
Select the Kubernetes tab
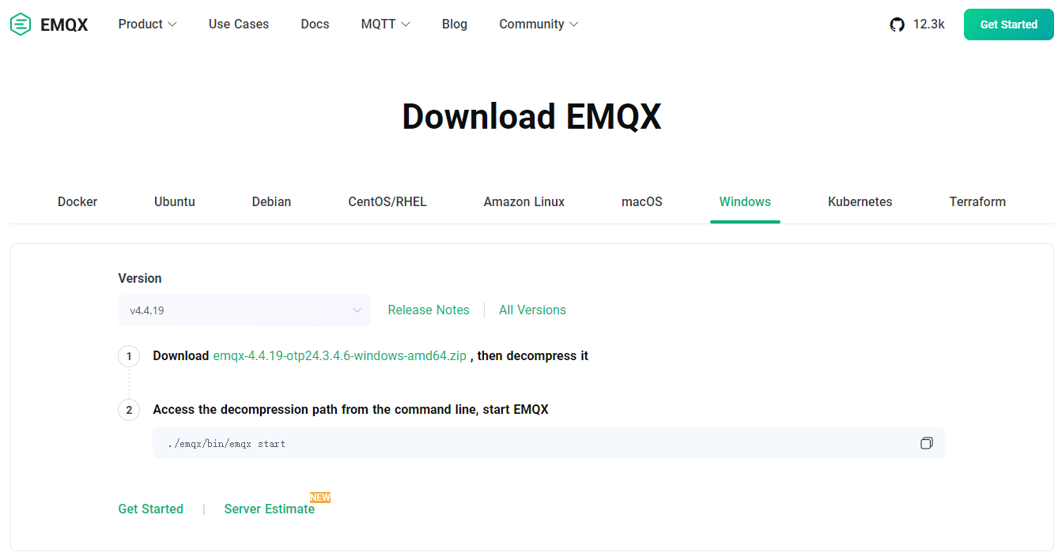(x=860, y=202)
